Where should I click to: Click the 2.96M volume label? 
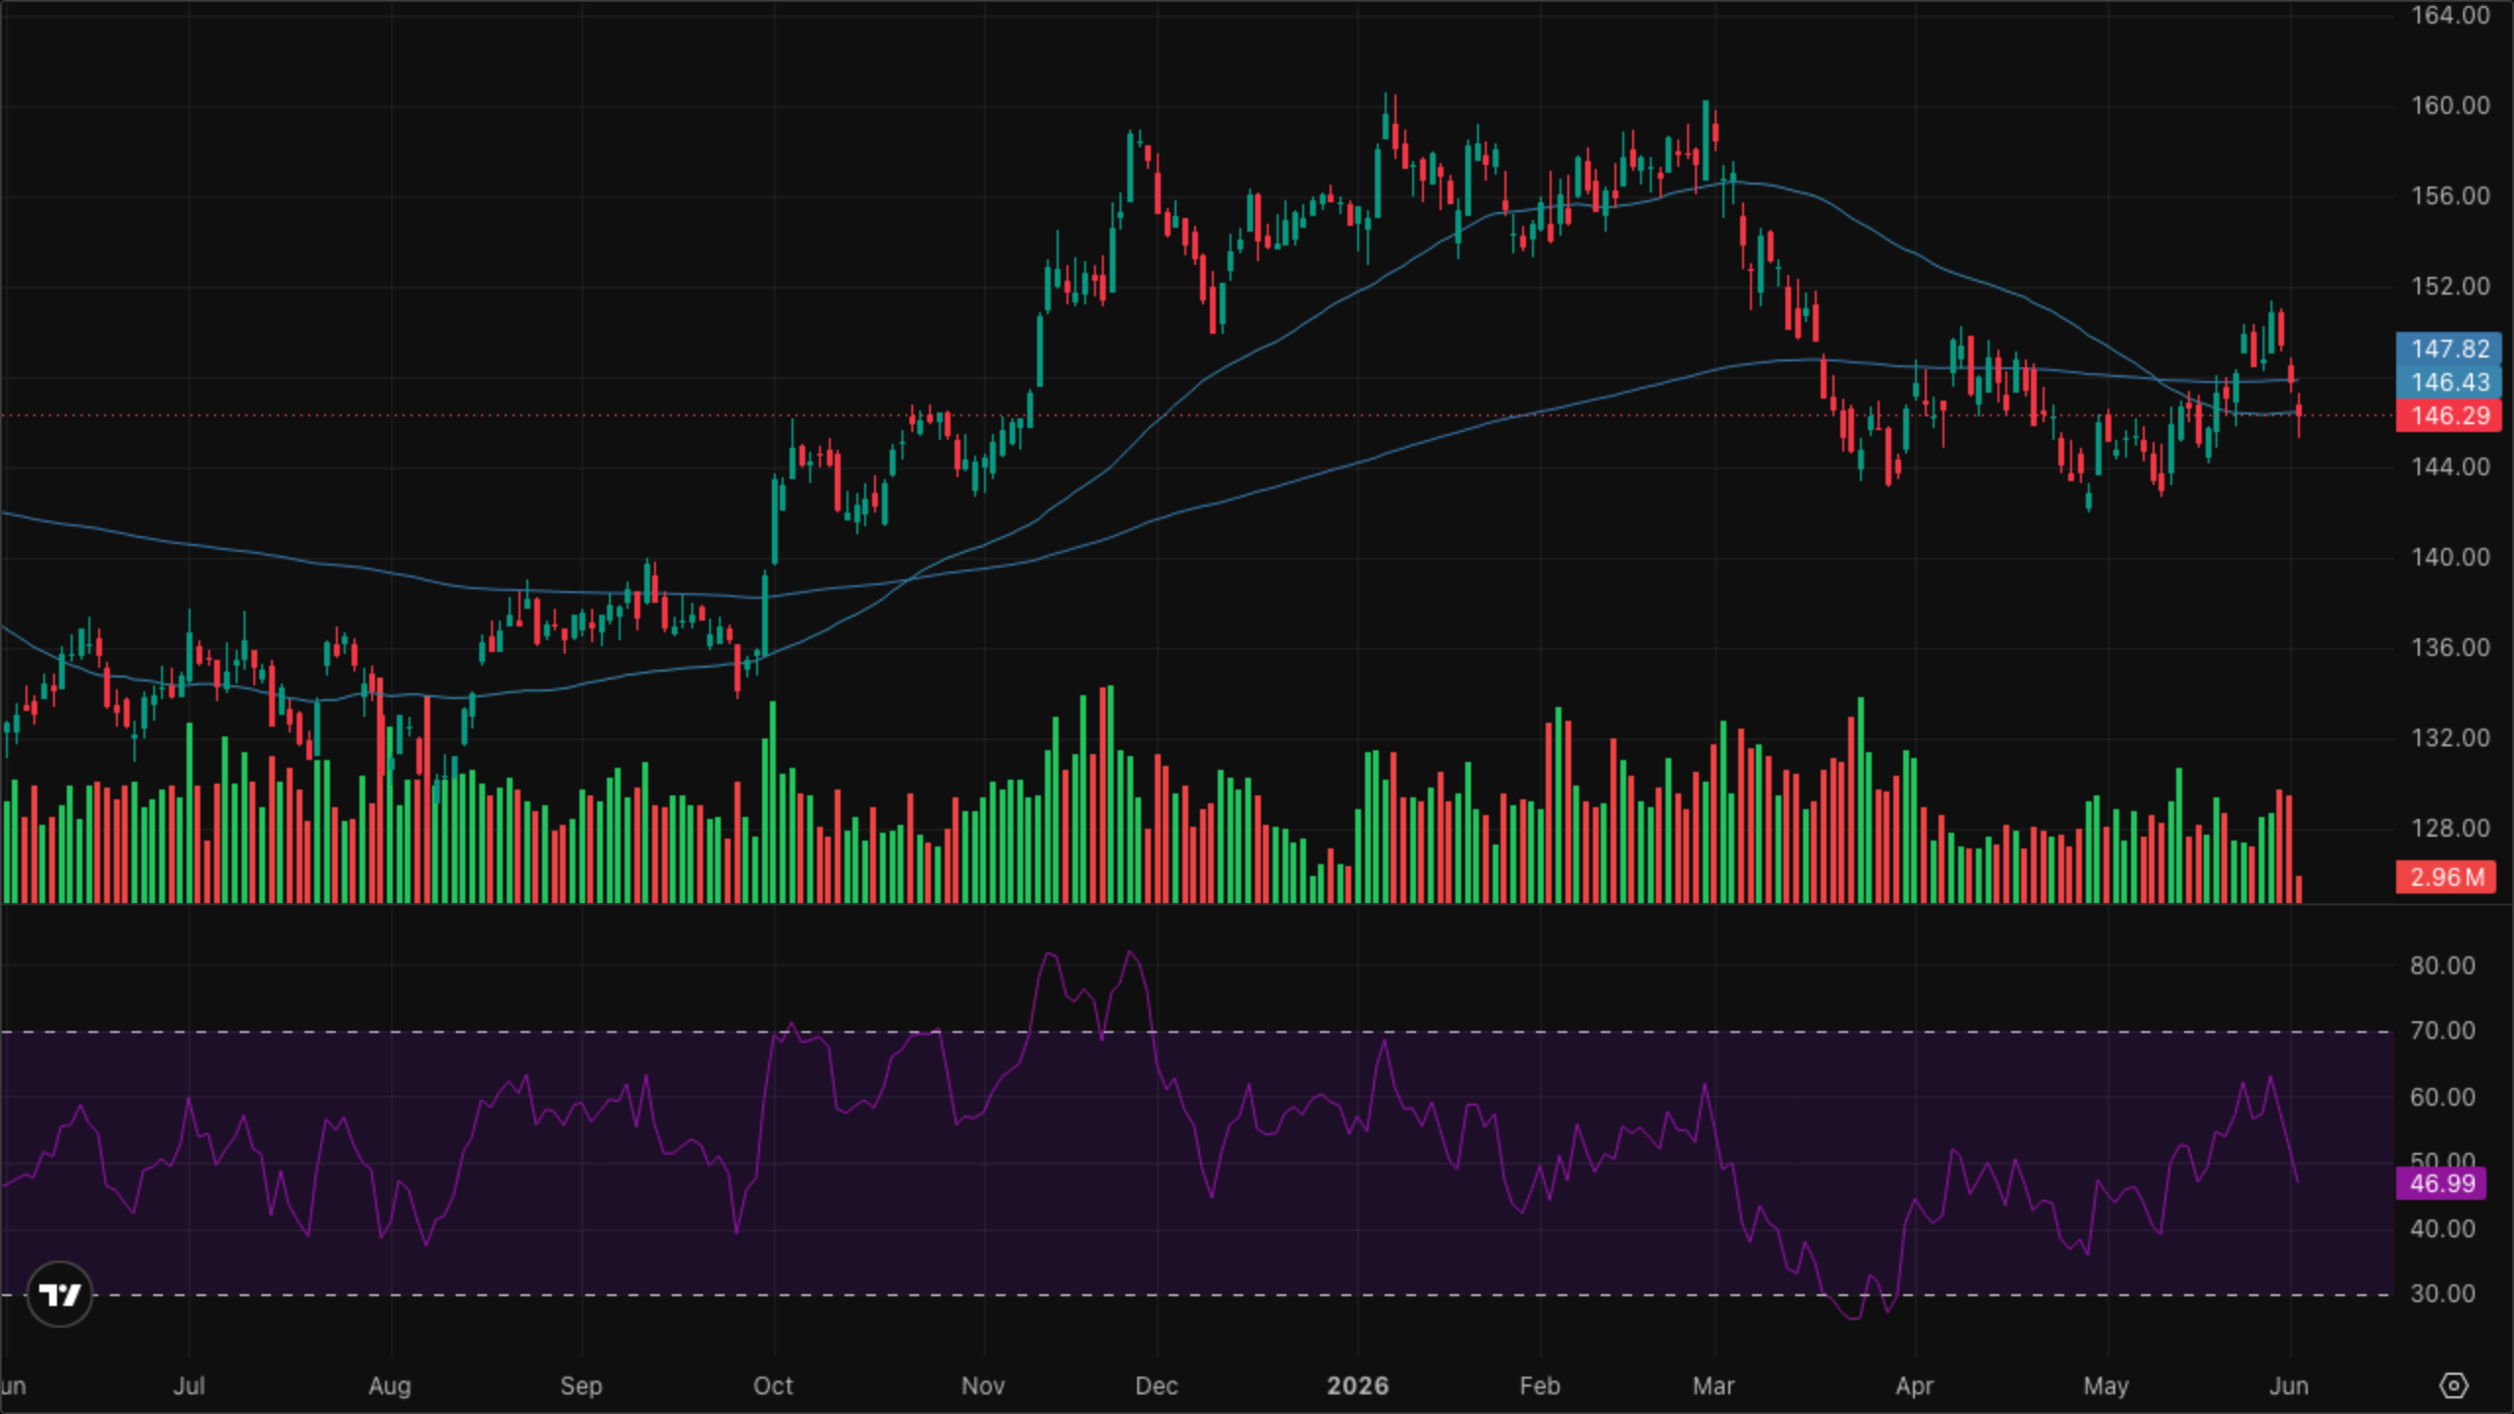(2446, 877)
